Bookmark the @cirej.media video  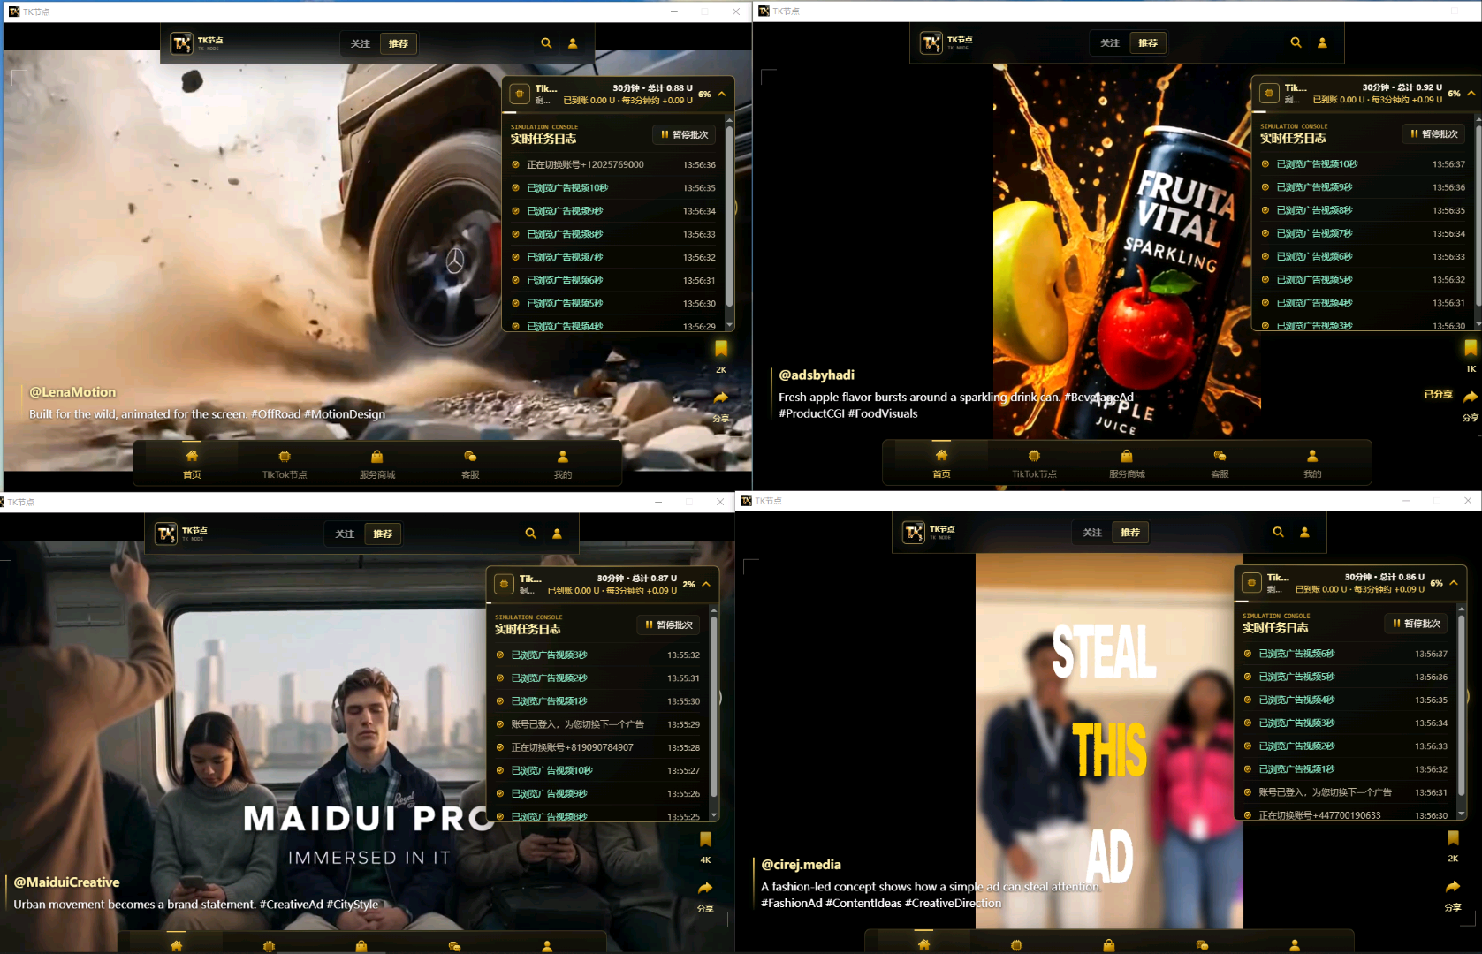click(x=1453, y=837)
